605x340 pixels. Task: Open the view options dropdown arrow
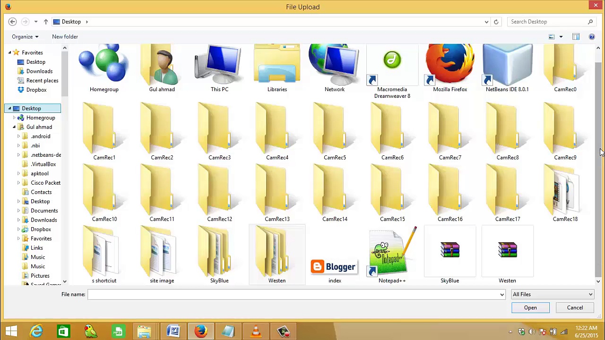(x=561, y=36)
